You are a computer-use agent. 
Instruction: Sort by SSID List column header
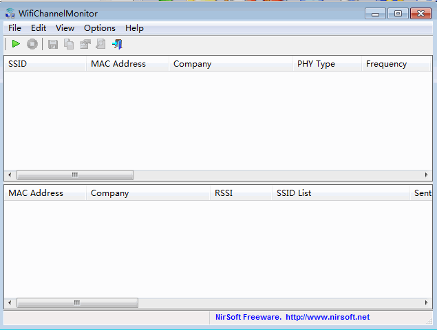341,193
